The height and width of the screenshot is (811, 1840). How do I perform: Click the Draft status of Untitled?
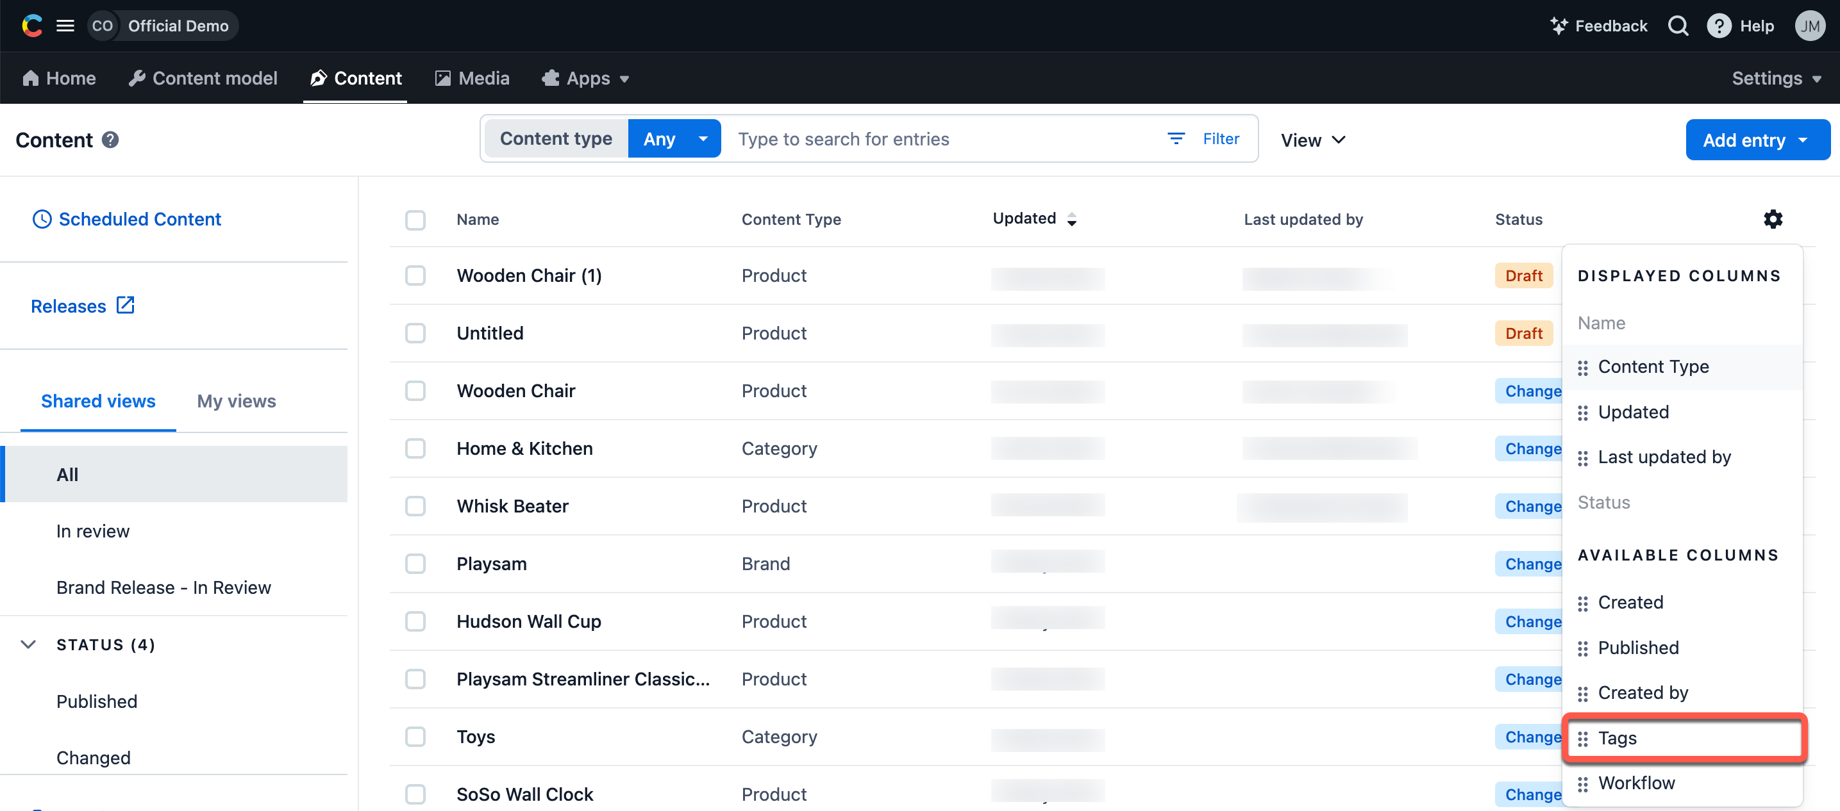1523,333
